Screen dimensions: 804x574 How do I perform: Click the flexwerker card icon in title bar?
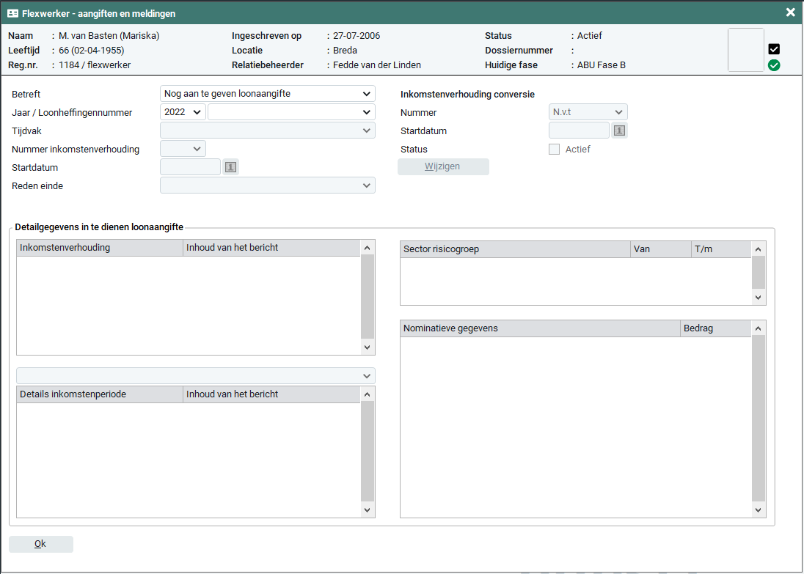point(12,13)
